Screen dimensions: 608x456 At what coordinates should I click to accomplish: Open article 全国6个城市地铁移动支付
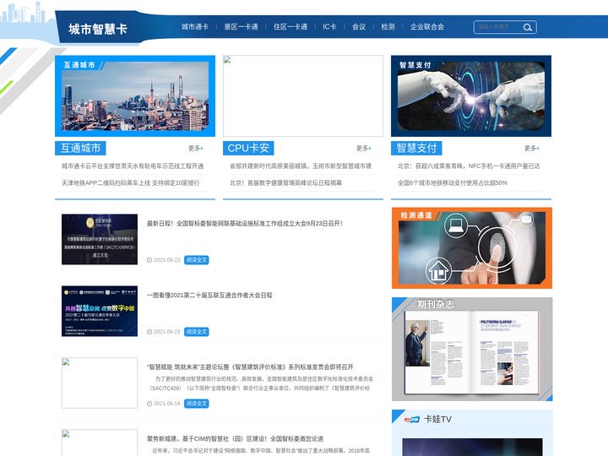pyautogui.click(x=452, y=182)
